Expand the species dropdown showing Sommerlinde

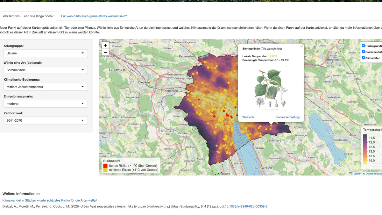[46, 70]
